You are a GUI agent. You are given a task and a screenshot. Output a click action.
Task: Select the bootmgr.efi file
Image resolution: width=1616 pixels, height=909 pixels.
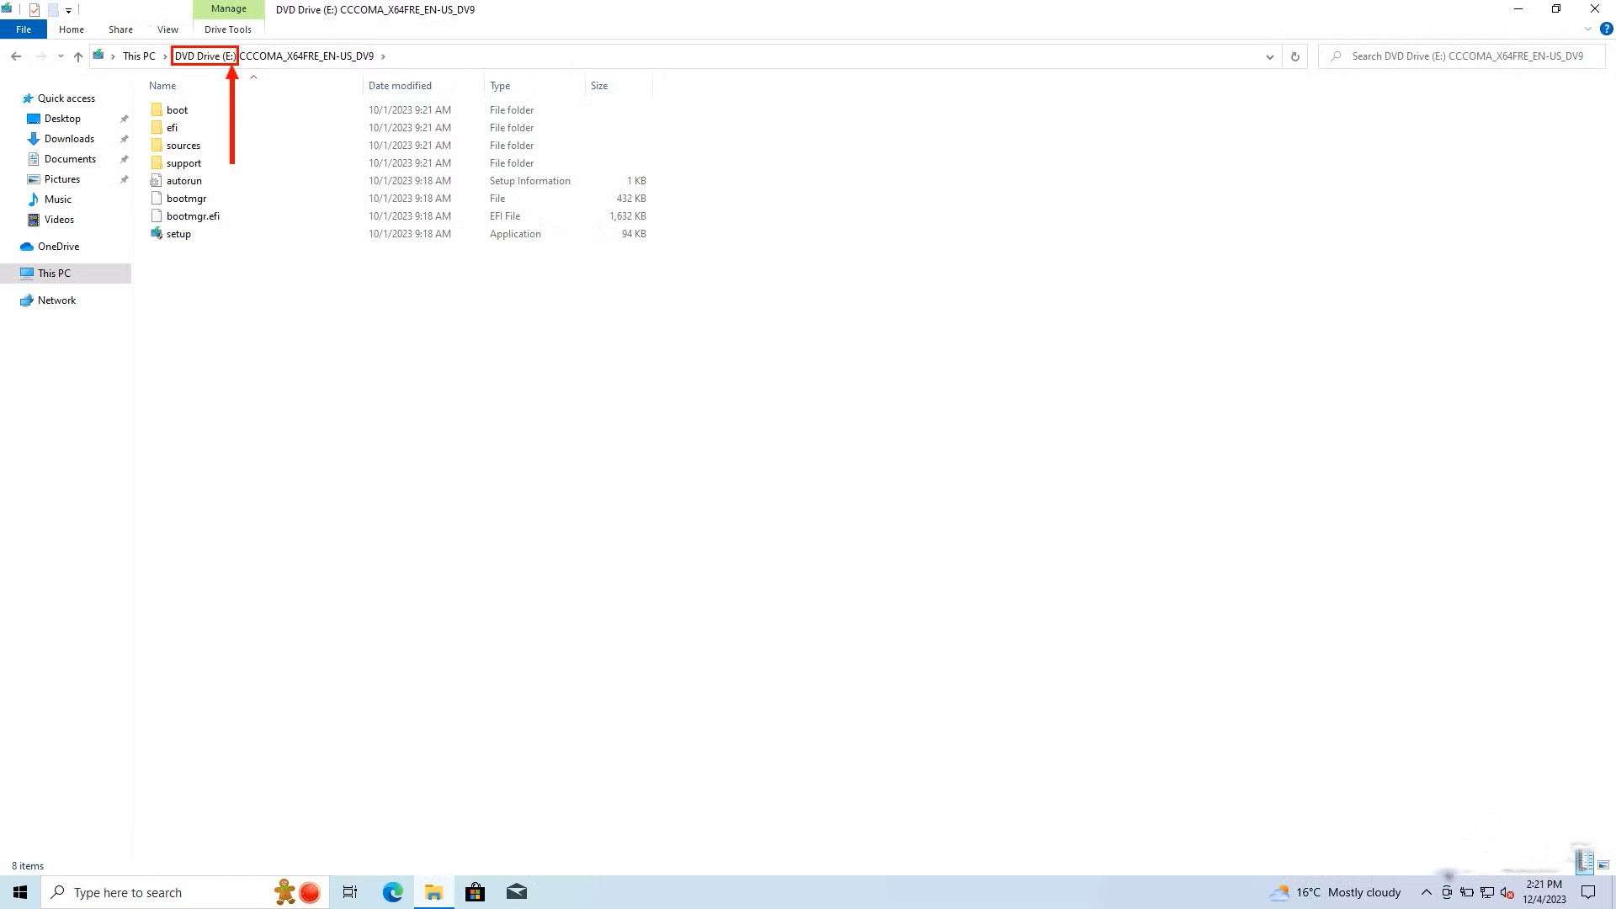point(193,215)
